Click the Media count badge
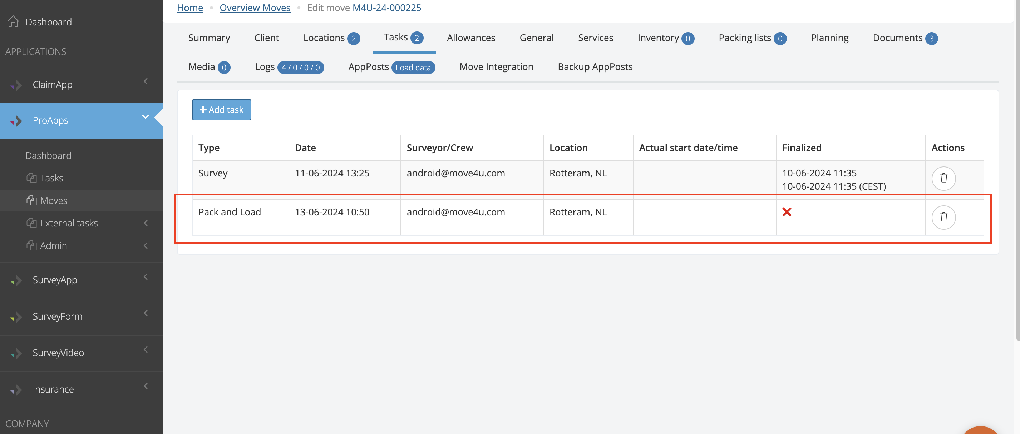 224,67
